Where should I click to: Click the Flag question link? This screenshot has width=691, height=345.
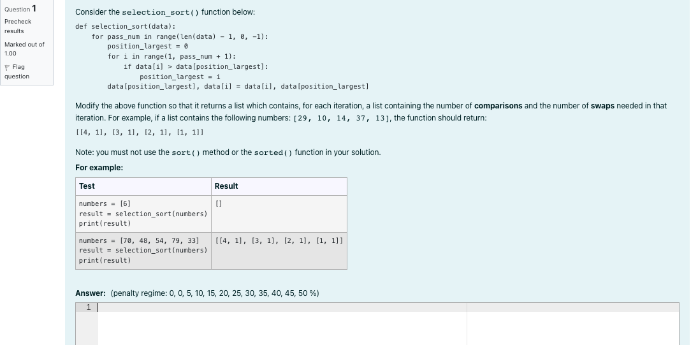[x=17, y=71]
